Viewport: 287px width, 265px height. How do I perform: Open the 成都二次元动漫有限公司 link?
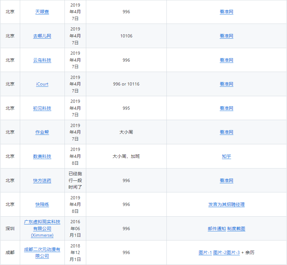(x=42, y=252)
